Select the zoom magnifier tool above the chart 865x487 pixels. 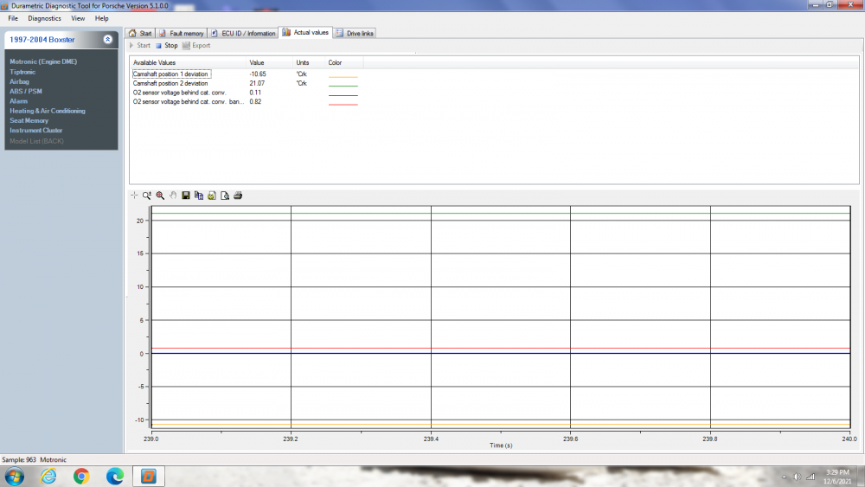pyautogui.click(x=147, y=195)
